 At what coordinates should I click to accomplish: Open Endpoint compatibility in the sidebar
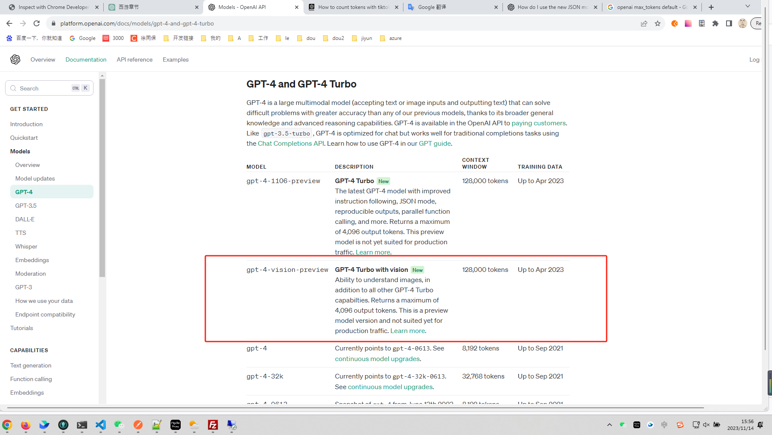click(45, 314)
